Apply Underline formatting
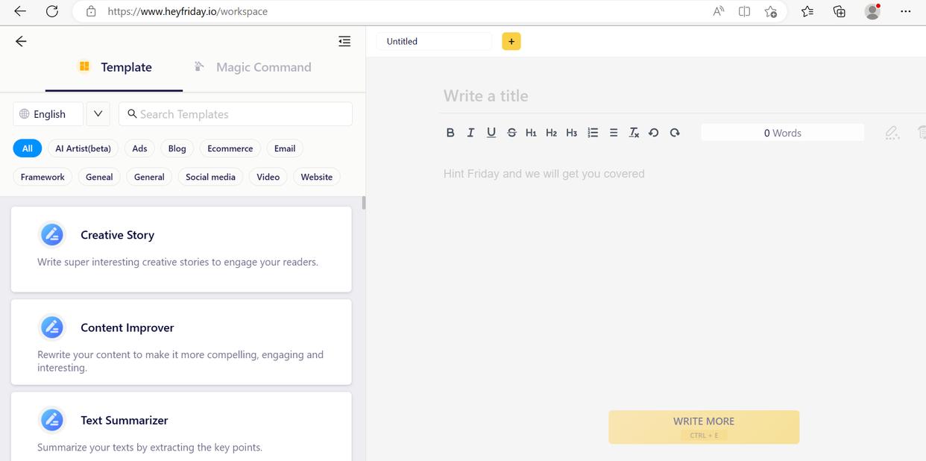 (491, 133)
